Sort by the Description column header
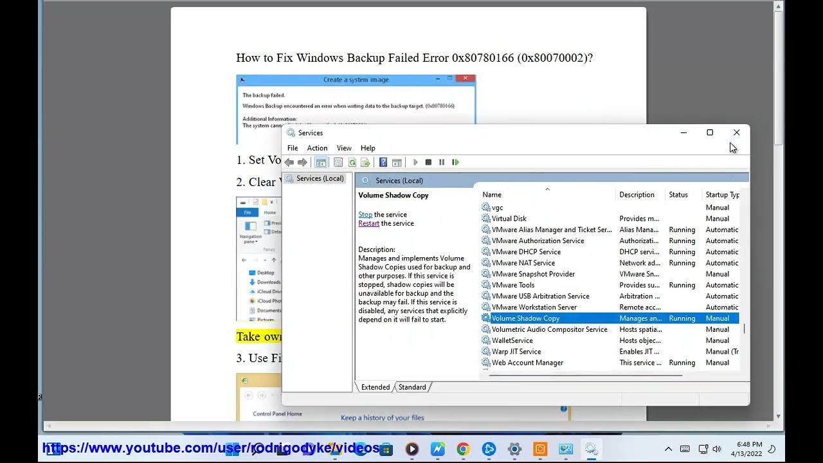Image resolution: width=823 pixels, height=463 pixels. coord(637,195)
